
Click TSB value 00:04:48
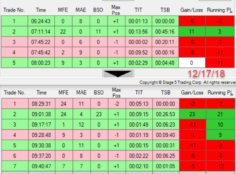[x=165, y=63]
